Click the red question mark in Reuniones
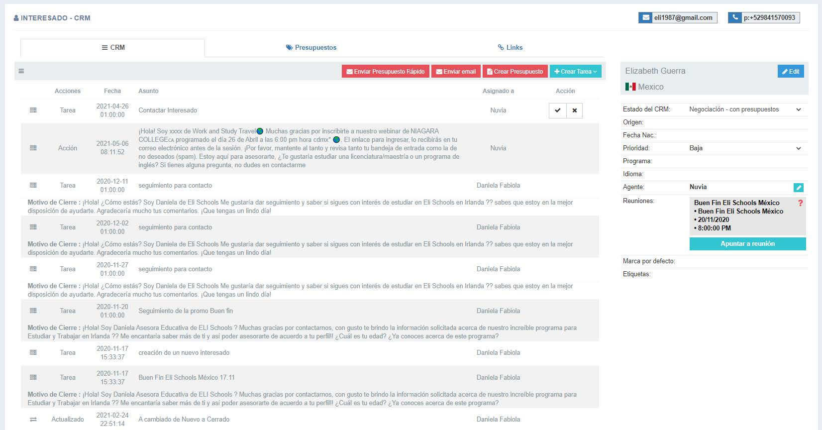This screenshot has width=822, height=430. coord(800,203)
